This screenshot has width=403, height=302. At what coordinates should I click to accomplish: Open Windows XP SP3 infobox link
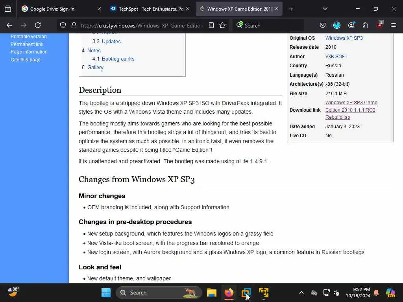coord(344,38)
